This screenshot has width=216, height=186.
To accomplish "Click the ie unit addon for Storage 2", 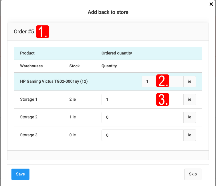I will coord(189,117).
